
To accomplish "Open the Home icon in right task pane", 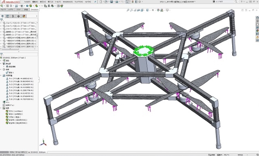I will coord(257,18).
